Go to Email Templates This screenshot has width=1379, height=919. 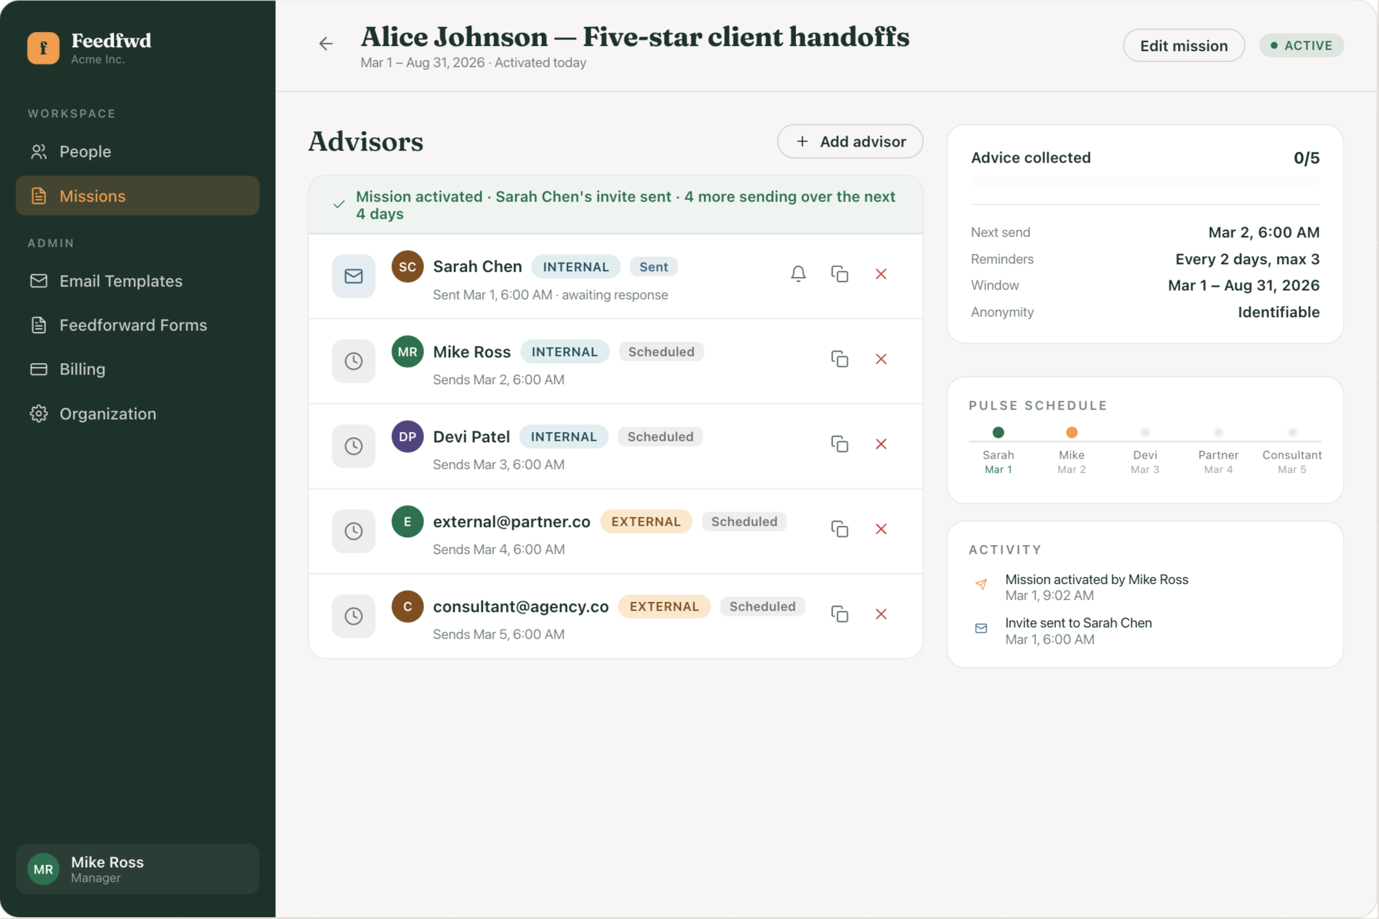coord(137,281)
